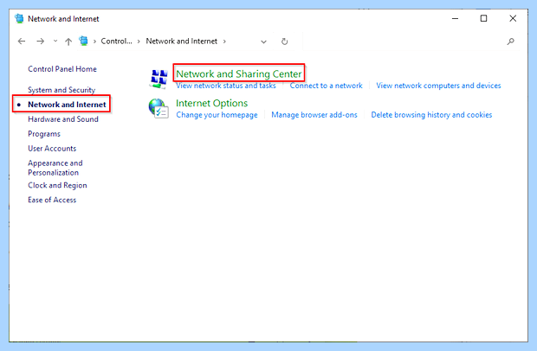Open Internet Options heading

click(211, 103)
